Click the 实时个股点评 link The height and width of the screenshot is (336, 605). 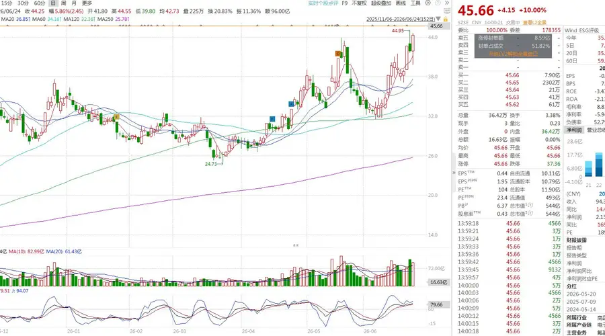(323, 3)
